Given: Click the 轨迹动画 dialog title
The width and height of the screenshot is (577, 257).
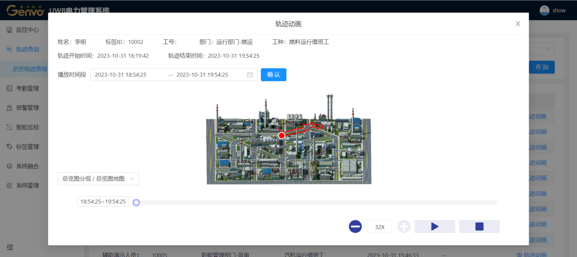Looking at the screenshot, I should point(288,24).
